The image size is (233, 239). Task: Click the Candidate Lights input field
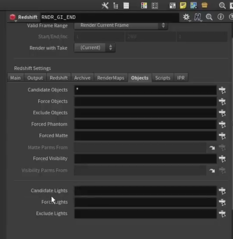pos(145,191)
